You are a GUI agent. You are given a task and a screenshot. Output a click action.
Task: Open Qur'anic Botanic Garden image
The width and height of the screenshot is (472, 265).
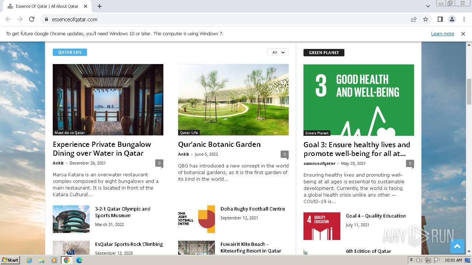click(233, 100)
